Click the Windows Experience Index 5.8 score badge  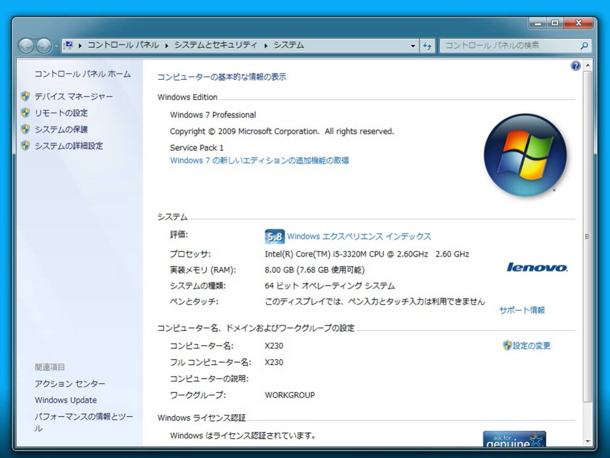[274, 237]
